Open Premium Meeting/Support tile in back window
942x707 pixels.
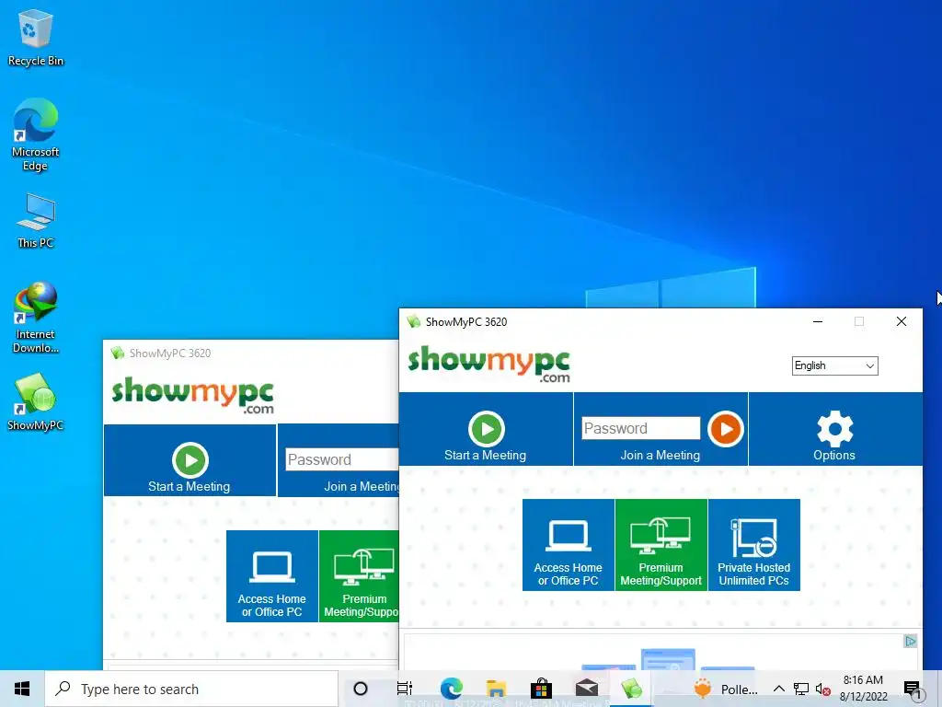click(x=360, y=576)
